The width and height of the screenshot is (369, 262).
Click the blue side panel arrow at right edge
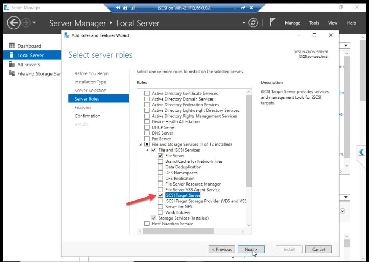[x=362, y=152]
